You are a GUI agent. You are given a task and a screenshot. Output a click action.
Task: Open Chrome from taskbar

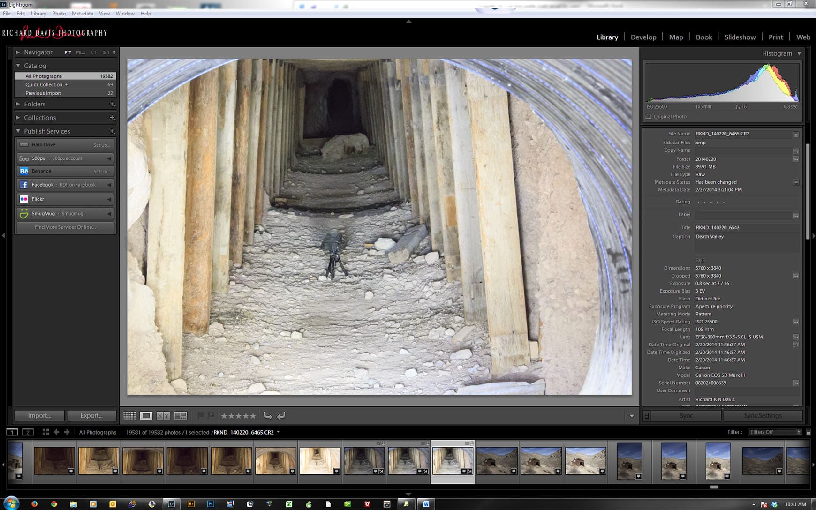tap(54, 504)
